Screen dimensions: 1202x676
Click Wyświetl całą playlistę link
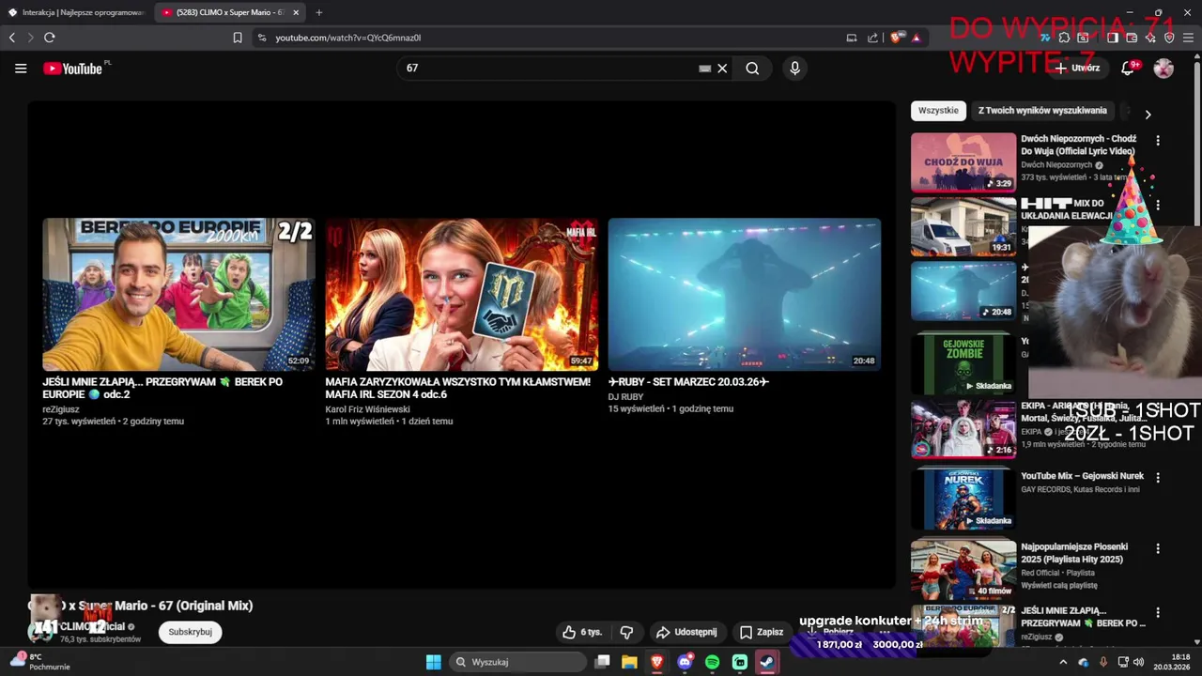coord(1059,585)
